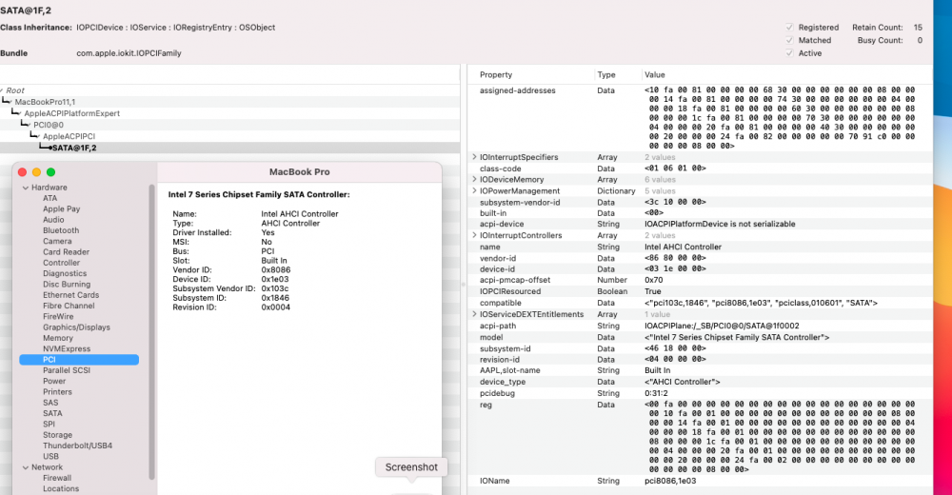The width and height of the screenshot is (952, 495).
Task: Open Bluetooth sidebar item
Action: [61, 230]
